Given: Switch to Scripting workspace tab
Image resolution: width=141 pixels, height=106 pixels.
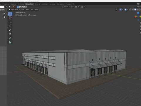Looking at the screenshot, I should point(69,4).
